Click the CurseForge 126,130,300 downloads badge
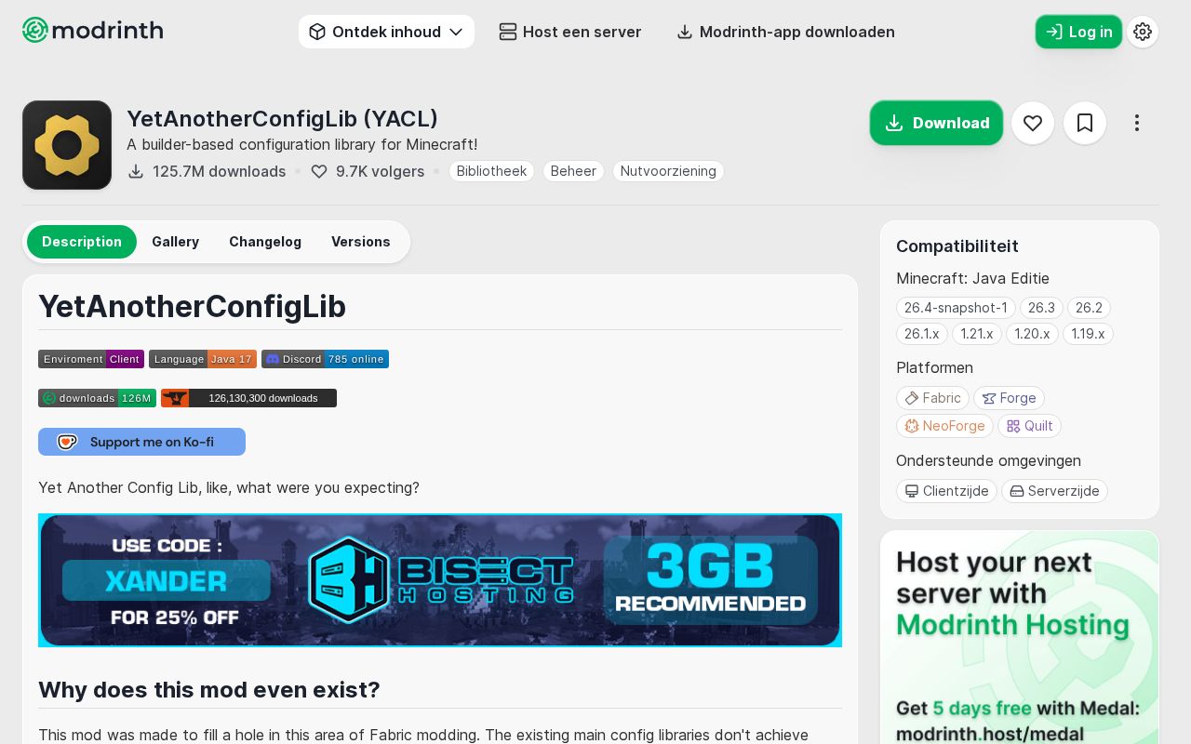This screenshot has width=1191, height=744. click(x=248, y=398)
